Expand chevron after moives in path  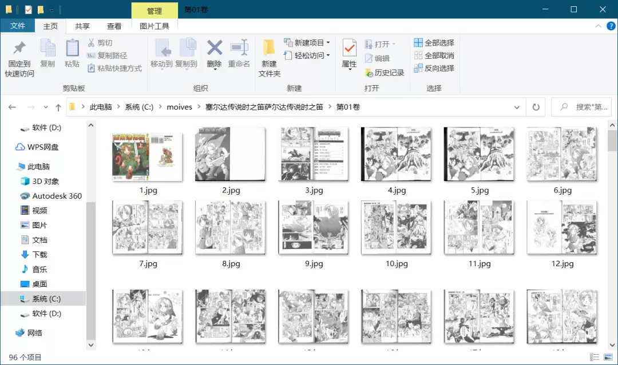[199, 107]
